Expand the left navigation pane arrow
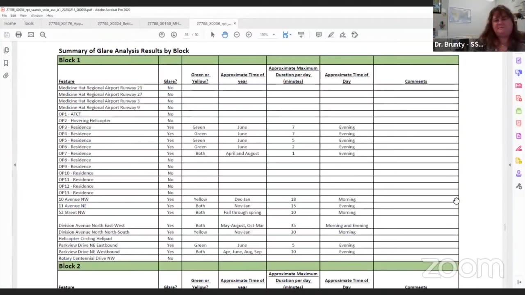The width and height of the screenshot is (525, 295). point(15,165)
